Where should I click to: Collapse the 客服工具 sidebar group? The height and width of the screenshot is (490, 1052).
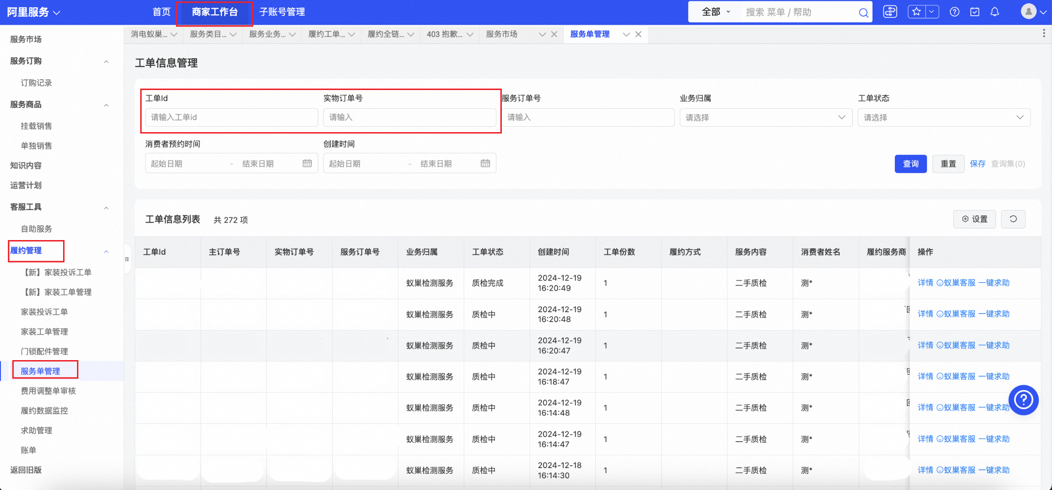(x=106, y=208)
